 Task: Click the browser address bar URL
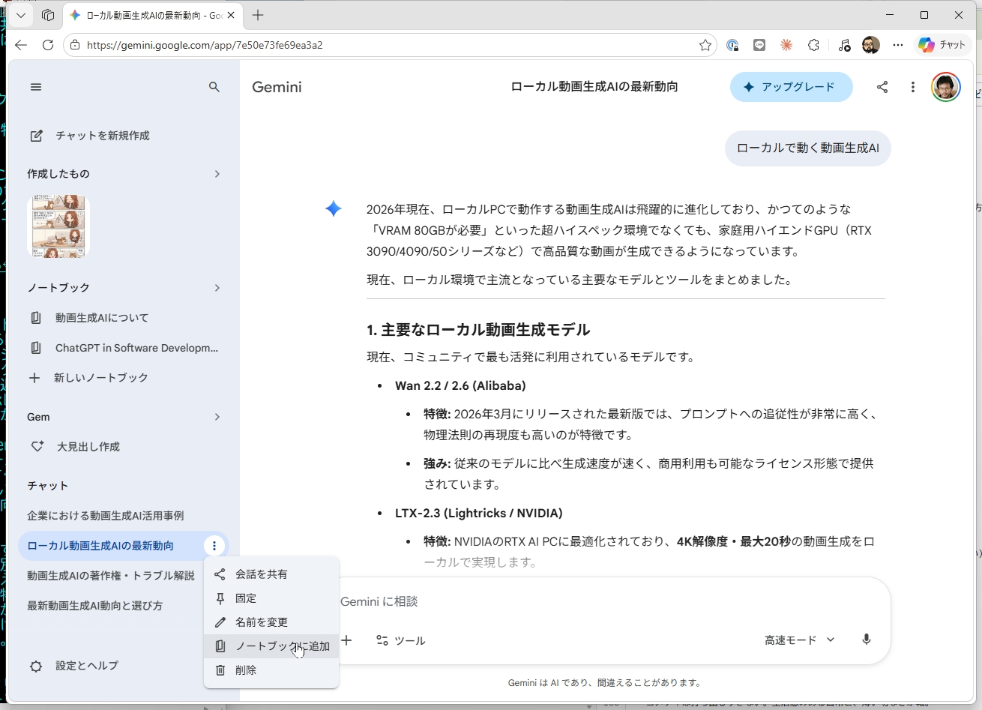click(x=205, y=45)
